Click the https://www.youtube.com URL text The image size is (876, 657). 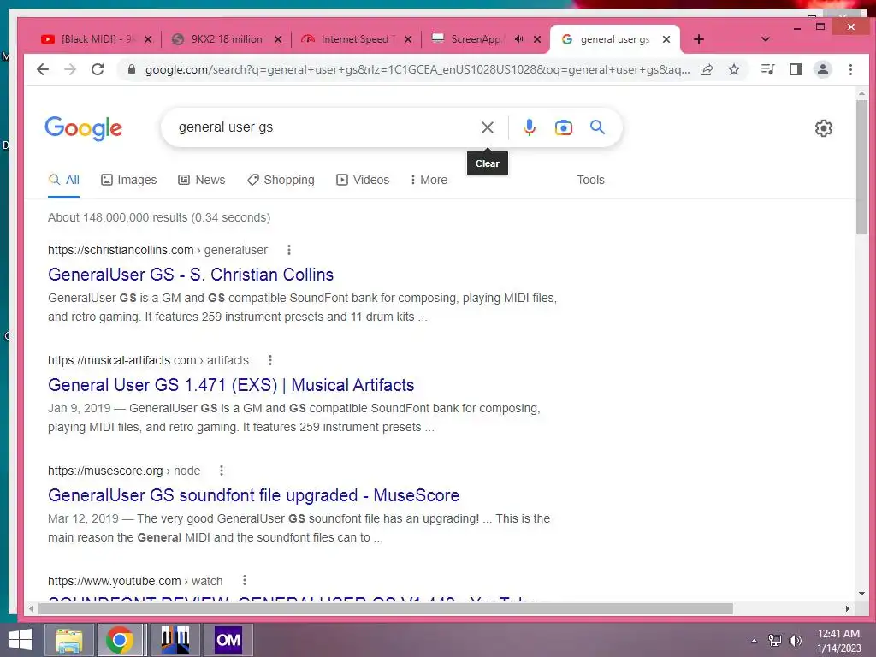click(115, 581)
